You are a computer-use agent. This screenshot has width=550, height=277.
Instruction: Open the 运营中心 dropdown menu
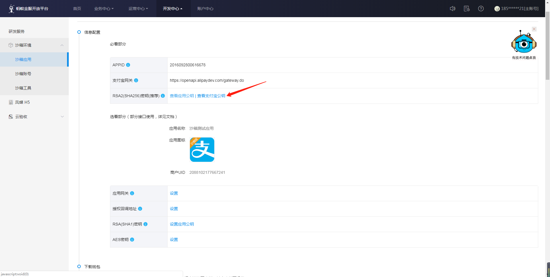pos(138,9)
